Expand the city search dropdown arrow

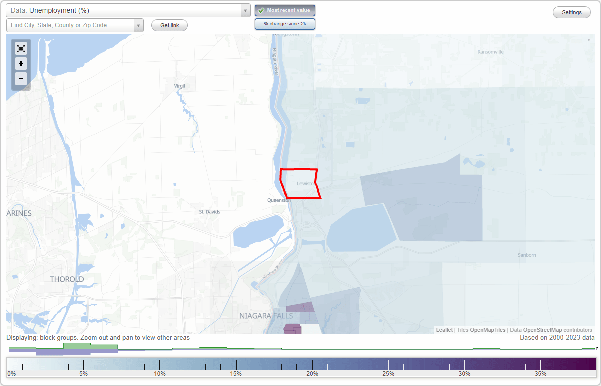138,25
